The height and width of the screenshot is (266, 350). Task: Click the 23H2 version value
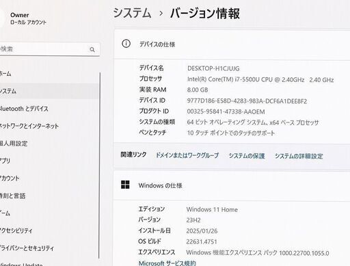pyautogui.click(x=193, y=220)
